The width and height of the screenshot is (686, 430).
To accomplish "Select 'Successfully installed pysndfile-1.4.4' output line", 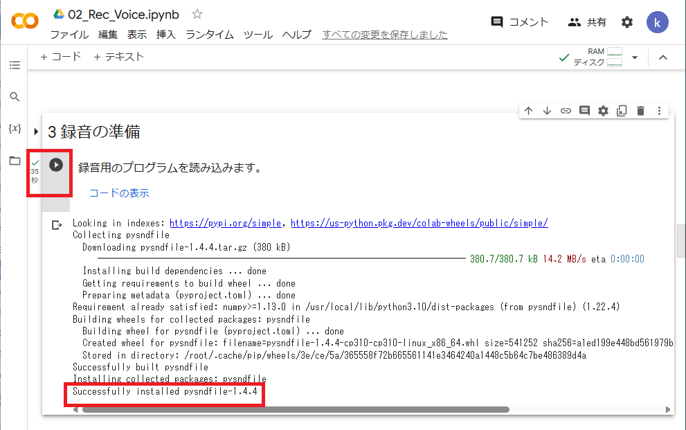I will 165,391.
